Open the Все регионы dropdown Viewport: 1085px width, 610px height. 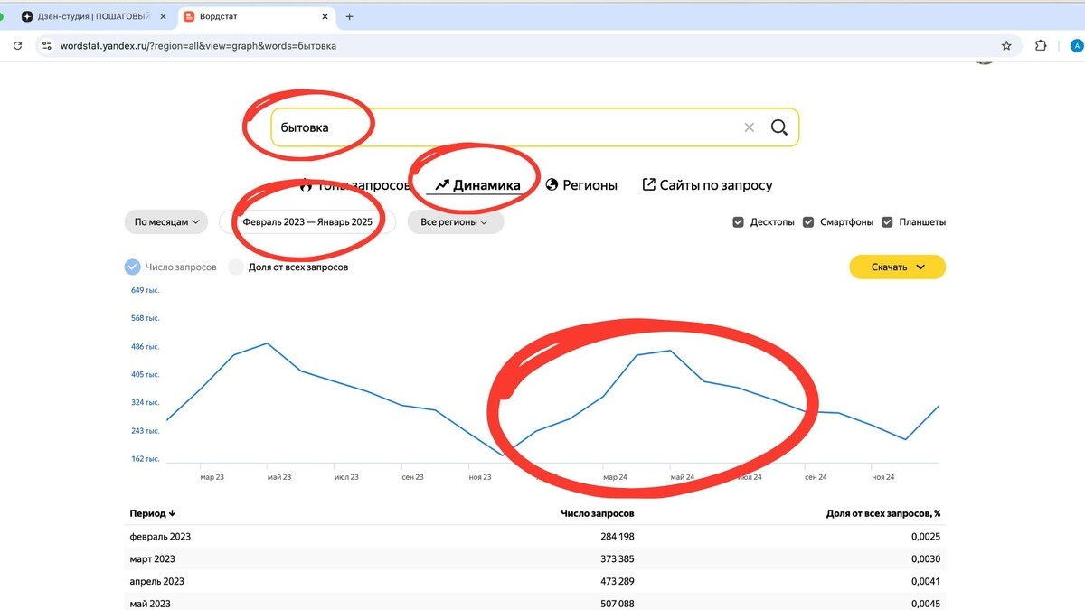[x=455, y=221]
